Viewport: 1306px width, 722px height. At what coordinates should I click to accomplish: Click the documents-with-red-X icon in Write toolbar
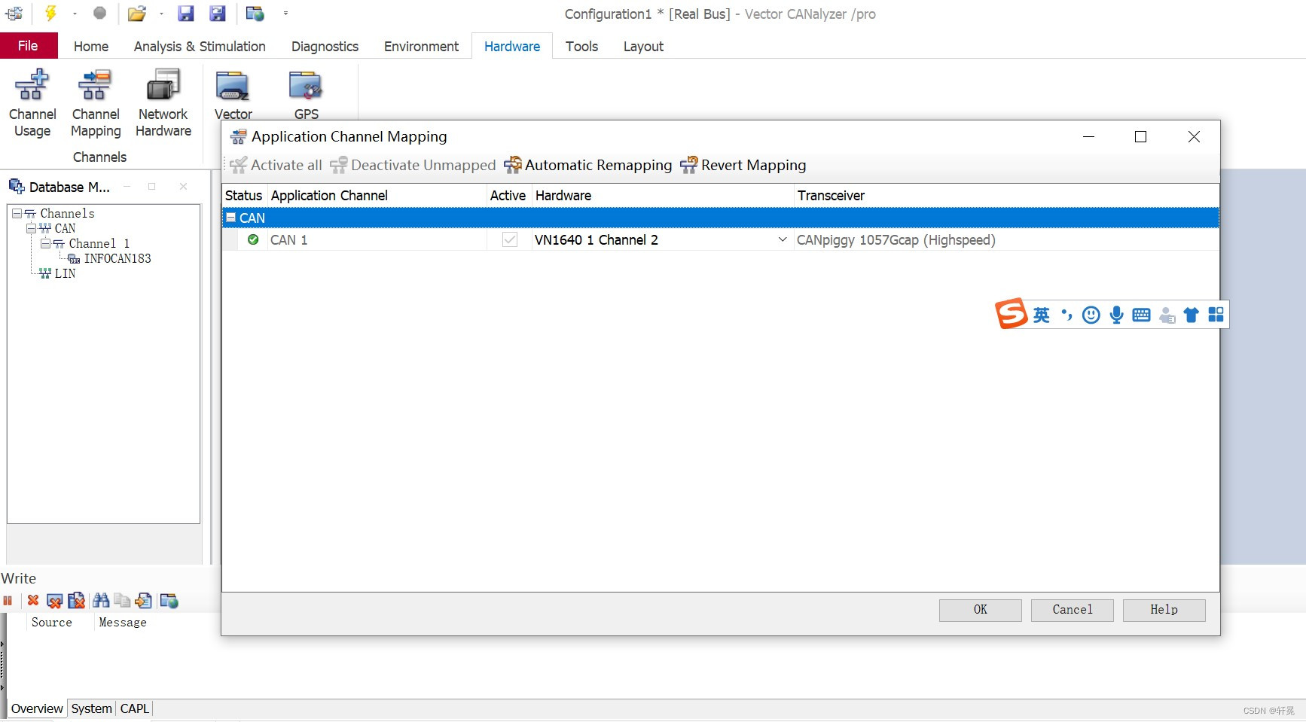point(76,601)
